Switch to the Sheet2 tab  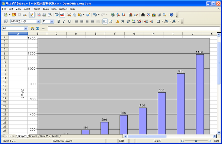pyautogui.click(x=44, y=136)
